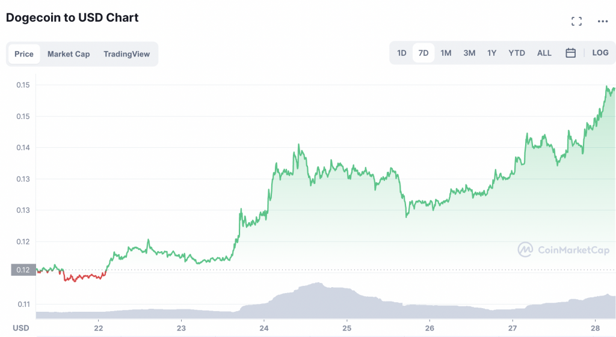Set chart range to 3M
This screenshot has width=616, height=337.
(469, 53)
